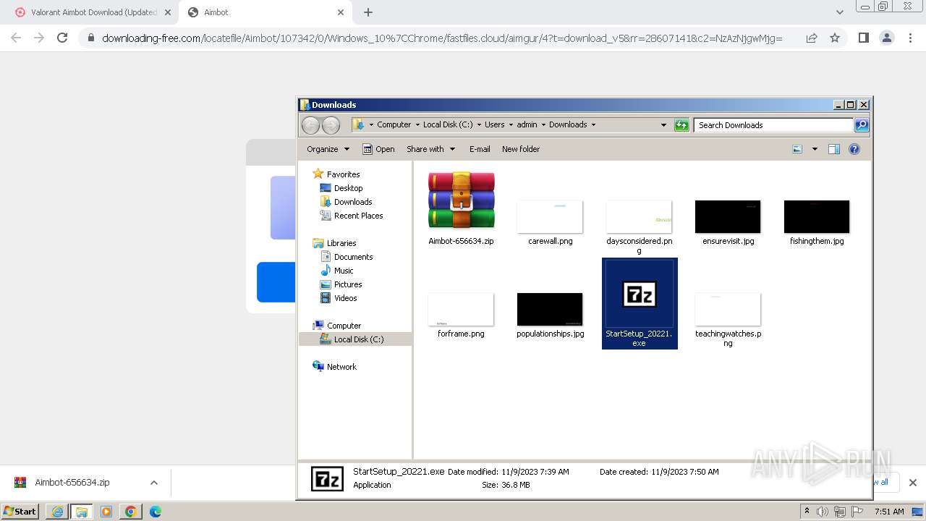Toggle the preview pane

tap(834, 149)
